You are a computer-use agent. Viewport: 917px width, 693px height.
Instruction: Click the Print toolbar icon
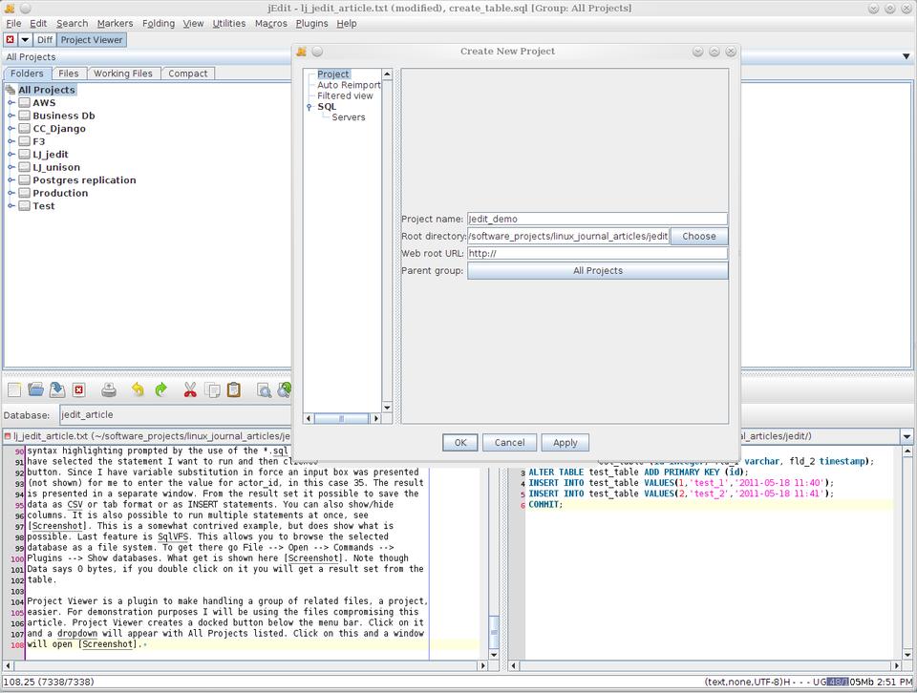[109, 389]
